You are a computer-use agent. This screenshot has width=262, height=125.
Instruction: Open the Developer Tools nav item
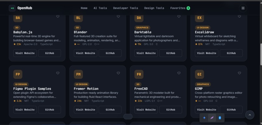pos(126,8)
